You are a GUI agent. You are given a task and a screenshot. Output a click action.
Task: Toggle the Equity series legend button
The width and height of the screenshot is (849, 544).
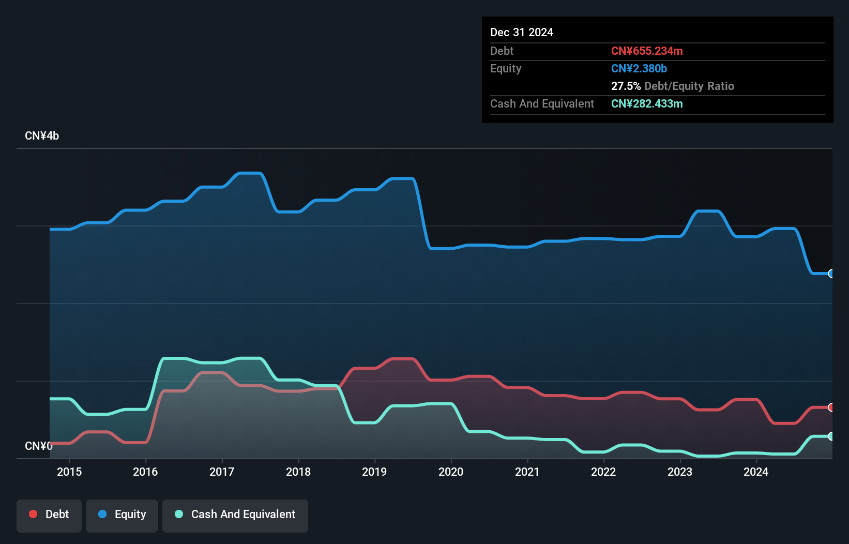pyautogui.click(x=122, y=516)
